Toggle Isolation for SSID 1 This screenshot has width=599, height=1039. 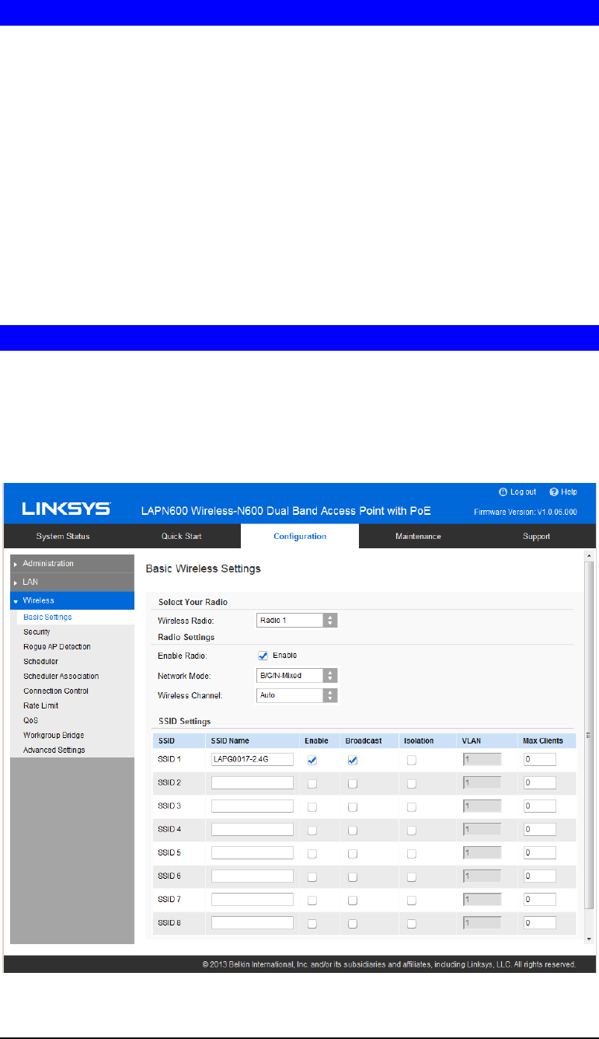click(x=412, y=761)
